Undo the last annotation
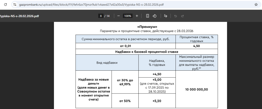 coord(176,16)
